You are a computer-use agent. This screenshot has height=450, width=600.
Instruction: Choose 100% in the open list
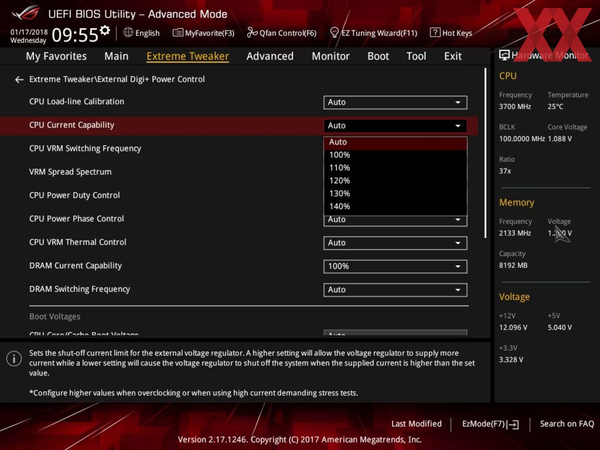395,155
